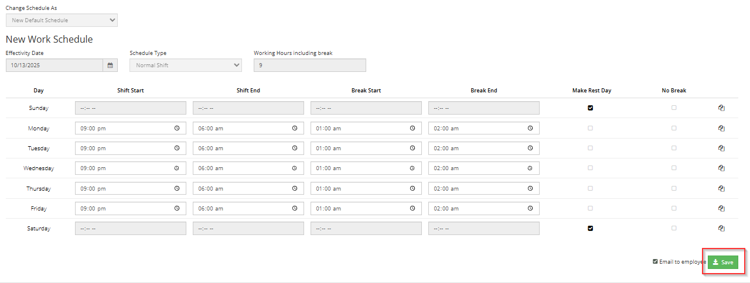This screenshot has height=283, width=750.
Task: Click the calendar icon beside Effectivity Date
Action: pyautogui.click(x=110, y=65)
